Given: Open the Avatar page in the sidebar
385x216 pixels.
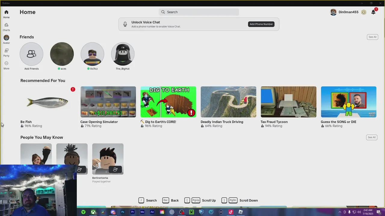Looking at the screenshot, I should coord(6,39).
